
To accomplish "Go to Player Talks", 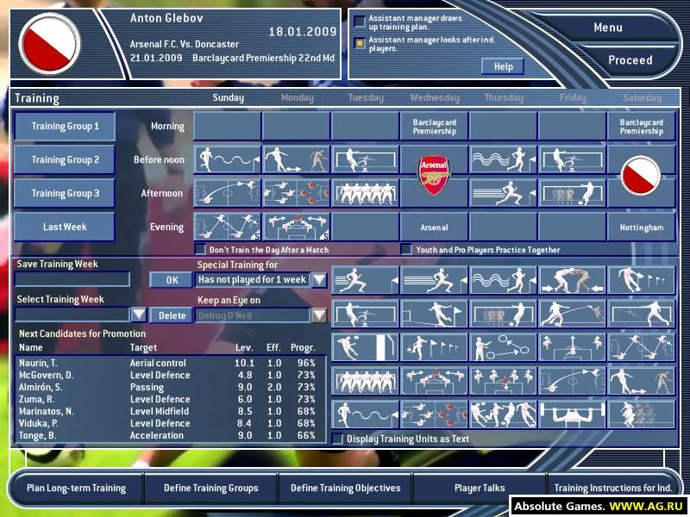I will (x=480, y=488).
